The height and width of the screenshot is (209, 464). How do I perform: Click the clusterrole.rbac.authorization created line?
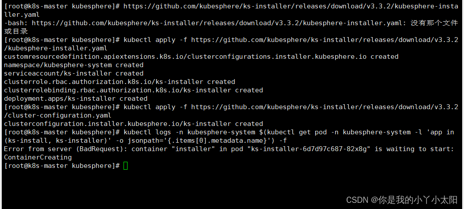tap(120, 82)
